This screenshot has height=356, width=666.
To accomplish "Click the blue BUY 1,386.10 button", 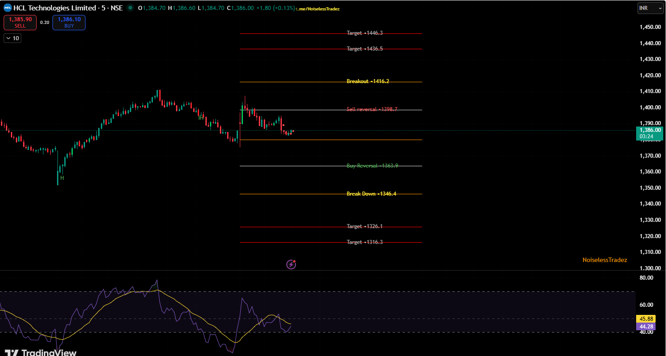I will [69, 23].
